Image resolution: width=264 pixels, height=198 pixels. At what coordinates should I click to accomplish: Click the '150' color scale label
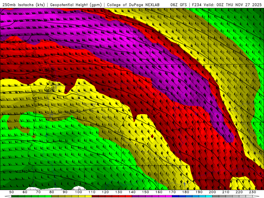coord(146,192)
